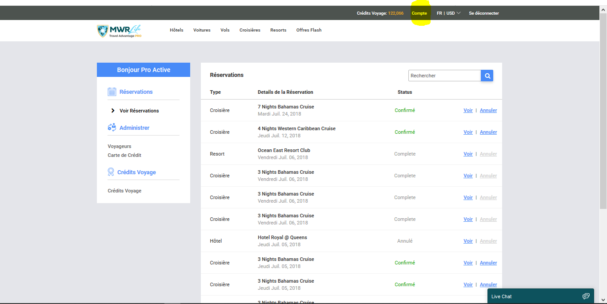View the Ocean East Resort Club reservation

[x=468, y=154]
